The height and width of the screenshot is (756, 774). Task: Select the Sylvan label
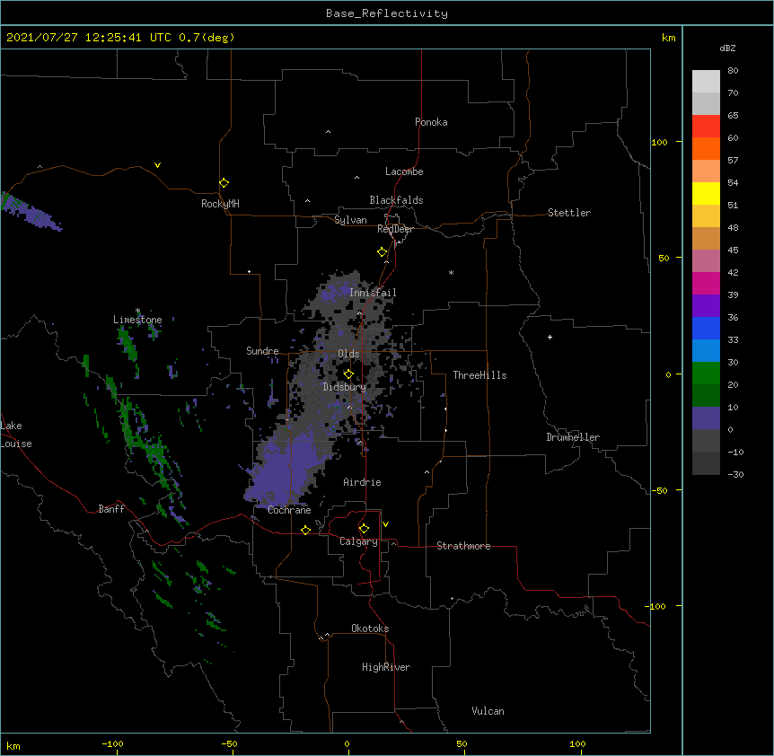pos(350,220)
